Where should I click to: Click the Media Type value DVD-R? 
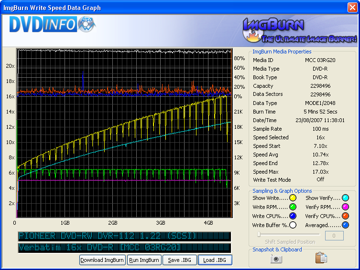tap(320, 69)
